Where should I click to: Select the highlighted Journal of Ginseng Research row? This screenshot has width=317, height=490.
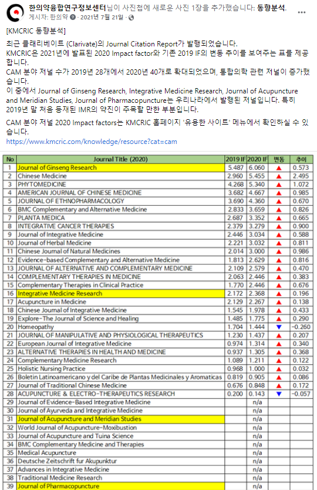tap(120, 167)
